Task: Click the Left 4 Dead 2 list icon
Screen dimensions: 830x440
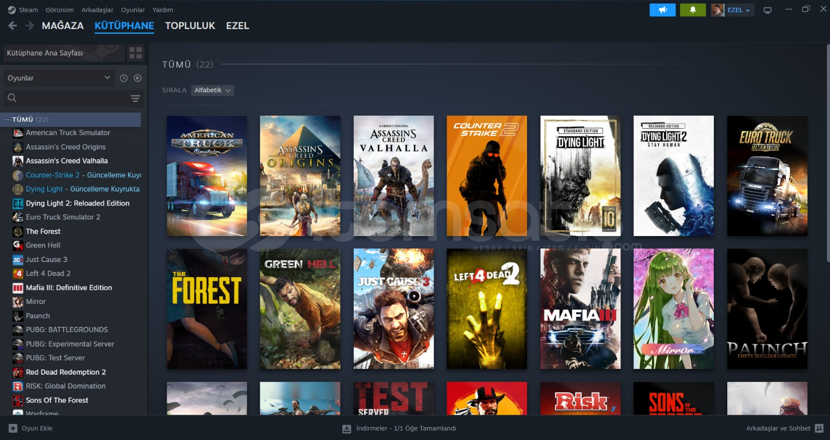Action: tap(18, 273)
